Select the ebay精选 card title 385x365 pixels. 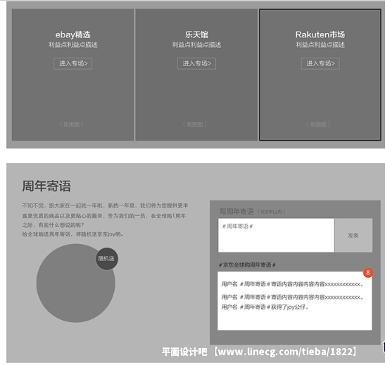click(73, 34)
